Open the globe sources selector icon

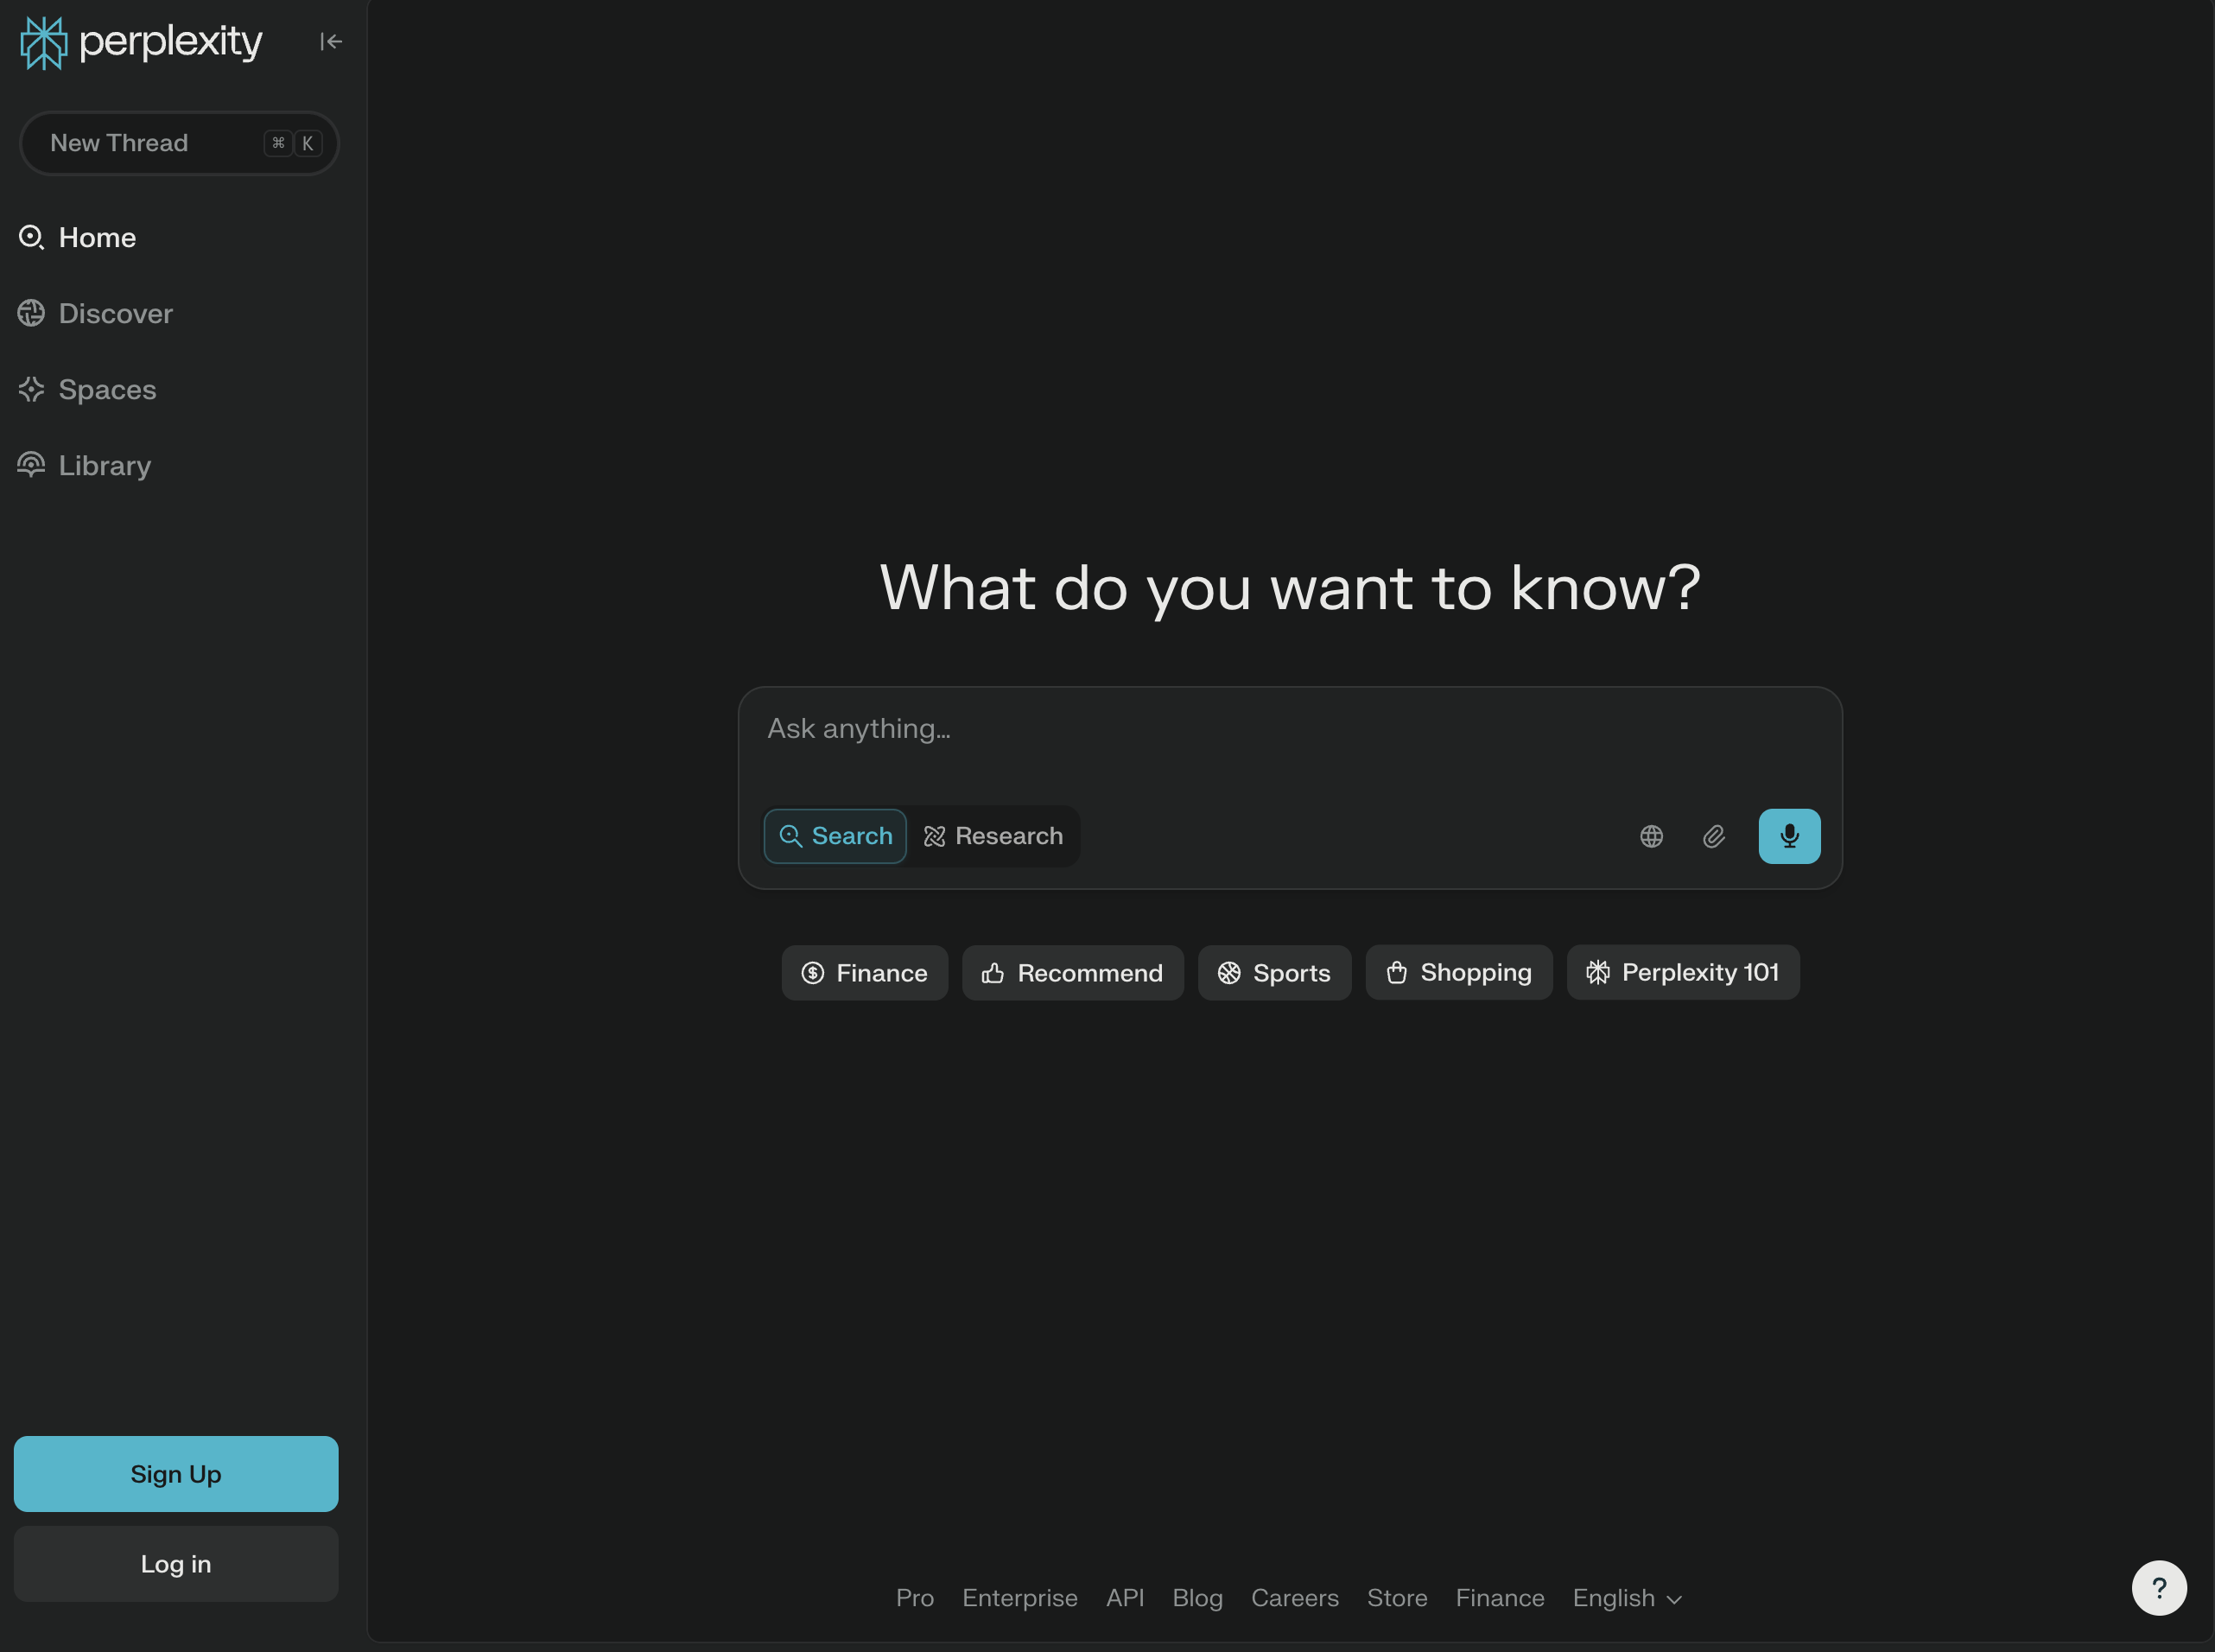click(1651, 836)
